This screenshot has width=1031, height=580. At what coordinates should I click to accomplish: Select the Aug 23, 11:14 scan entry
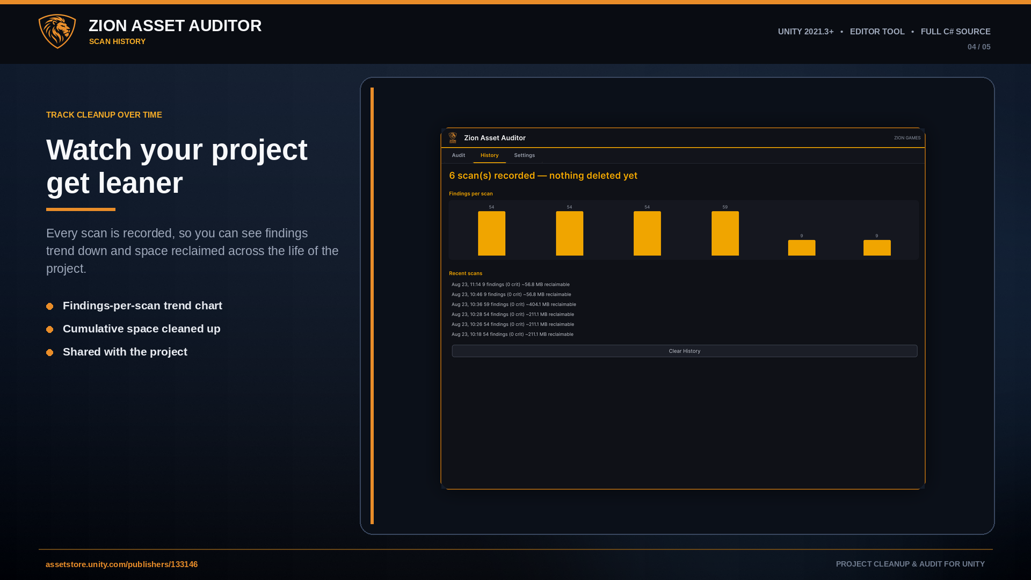[511, 285]
